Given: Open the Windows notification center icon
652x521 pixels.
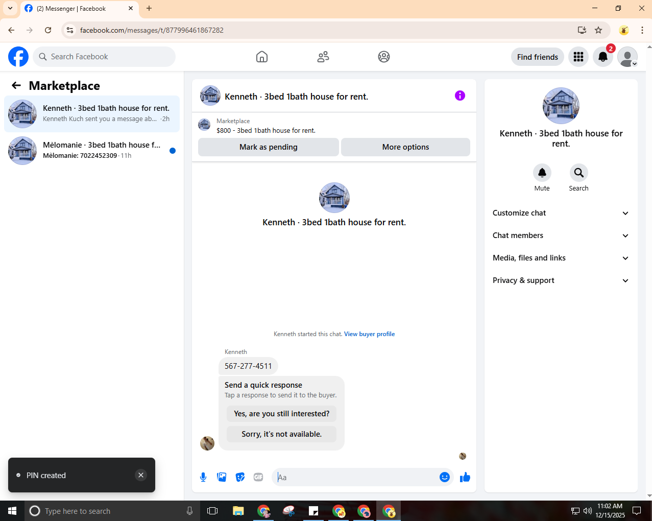Looking at the screenshot, I should (x=637, y=511).
